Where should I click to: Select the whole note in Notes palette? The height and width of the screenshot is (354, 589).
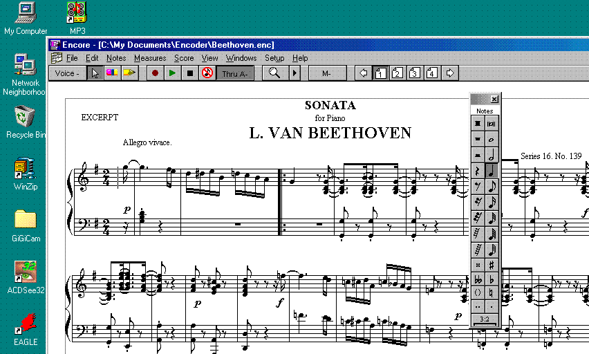point(492,140)
